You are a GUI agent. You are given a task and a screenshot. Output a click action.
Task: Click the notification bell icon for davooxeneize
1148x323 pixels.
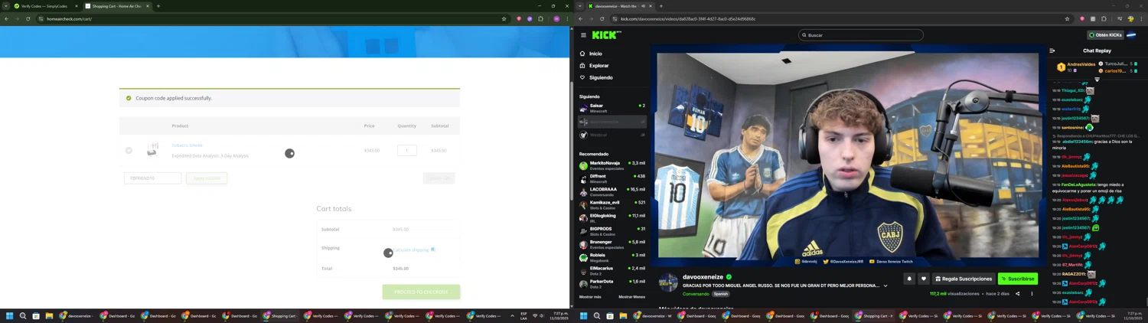point(909,279)
